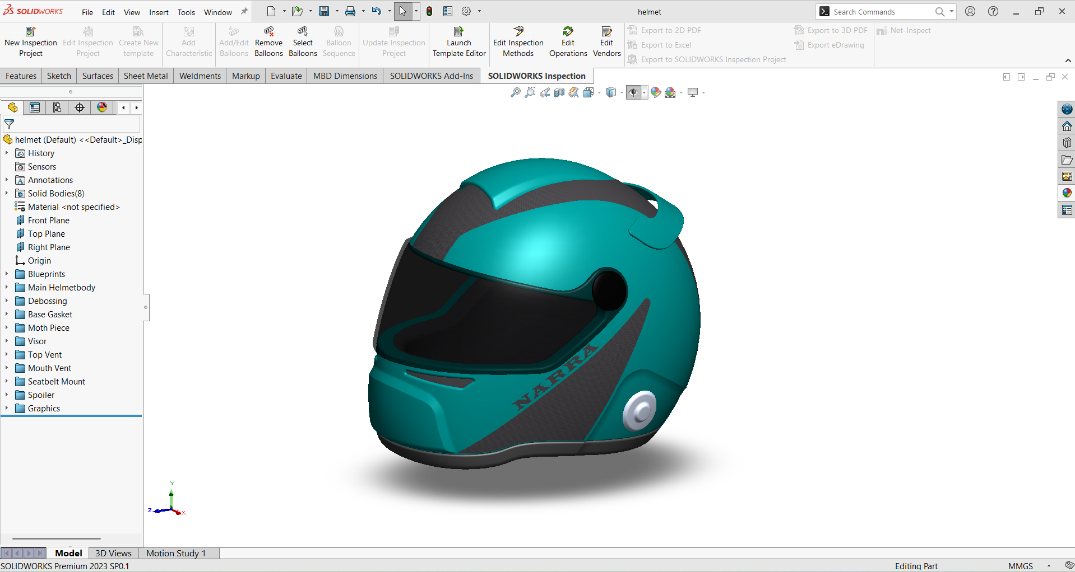Open the Tools menu
This screenshot has height=572, width=1075.
(x=186, y=12)
